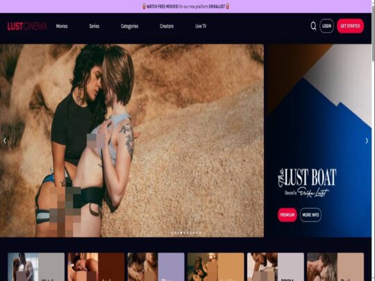Go to previous slide with left arrow

tap(5, 141)
